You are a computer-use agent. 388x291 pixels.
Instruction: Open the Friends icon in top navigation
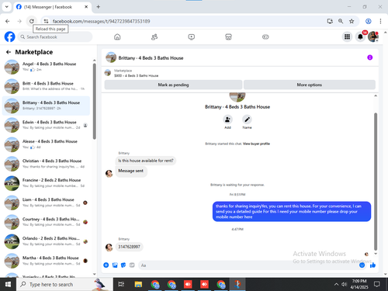pyautogui.click(x=154, y=37)
